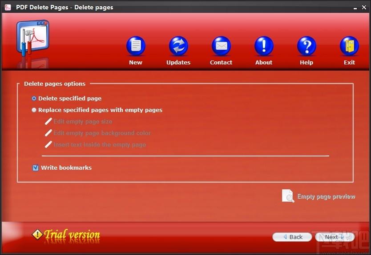Select Replace specified pages with empty pages
Viewport: 371px width, 255px height.
34,110
